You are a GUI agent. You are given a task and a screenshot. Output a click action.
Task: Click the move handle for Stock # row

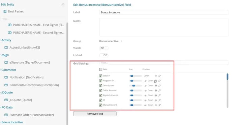click(x=156, y=76)
